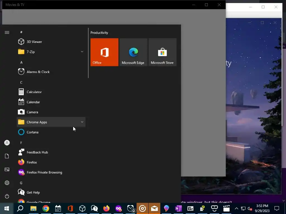The height and width of the screenshot is (214, 286).
Task: Click the Office tile
Action: (x=104, y=52)
